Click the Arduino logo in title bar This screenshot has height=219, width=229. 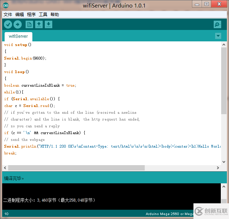(x=6, y=6)
